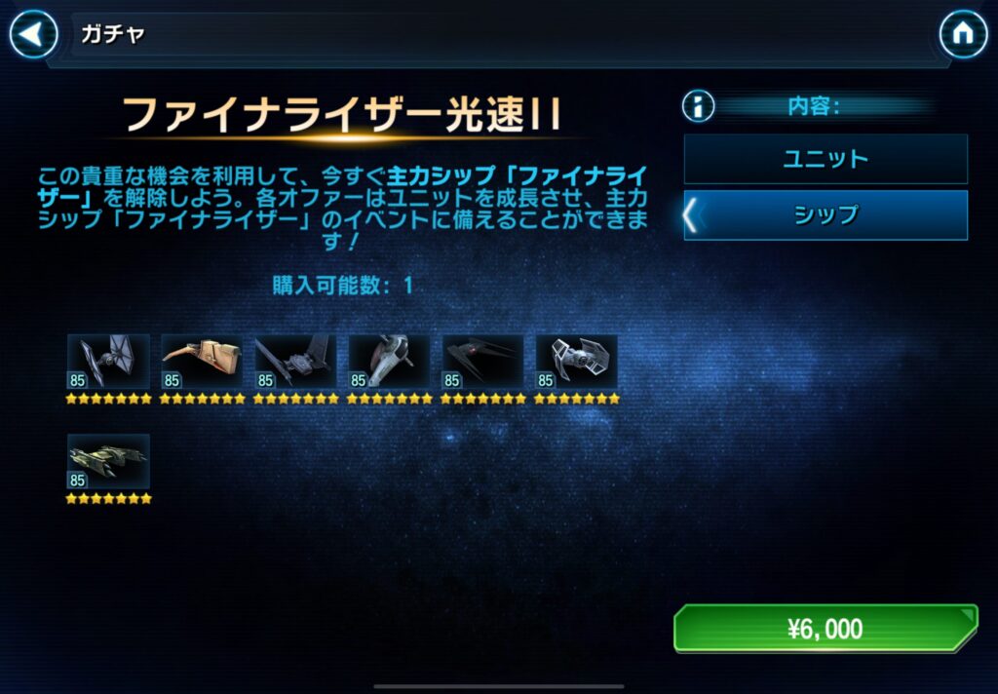Click the 購入可能数: 1 label
Screen dimensions: 998x694
[342, 286]
